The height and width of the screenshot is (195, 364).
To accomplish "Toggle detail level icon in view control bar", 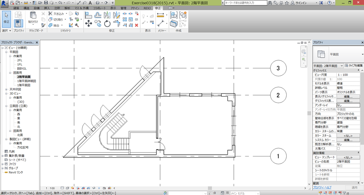I will 62,188.
